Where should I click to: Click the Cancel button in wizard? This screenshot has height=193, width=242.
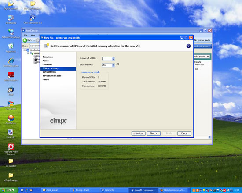point(184,133)
